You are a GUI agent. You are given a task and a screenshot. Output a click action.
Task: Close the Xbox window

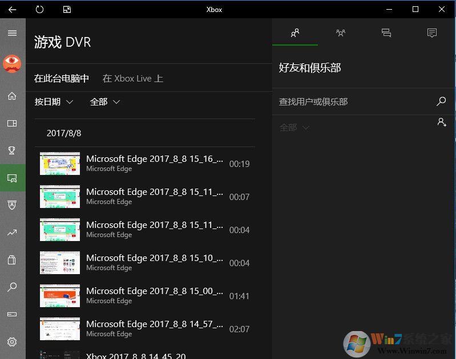pos(442,10)
